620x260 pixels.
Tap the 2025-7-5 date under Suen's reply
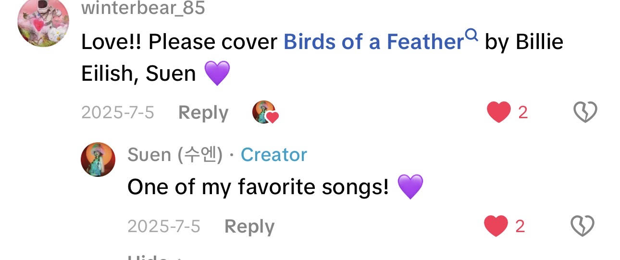[164, 226]
